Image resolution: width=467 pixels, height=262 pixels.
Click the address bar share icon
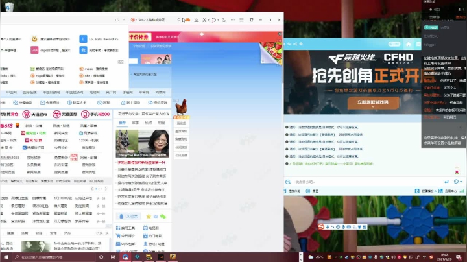tap(117, 20)
